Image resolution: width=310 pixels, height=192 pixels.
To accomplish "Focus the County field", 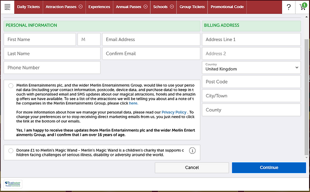I will point(251,110).
